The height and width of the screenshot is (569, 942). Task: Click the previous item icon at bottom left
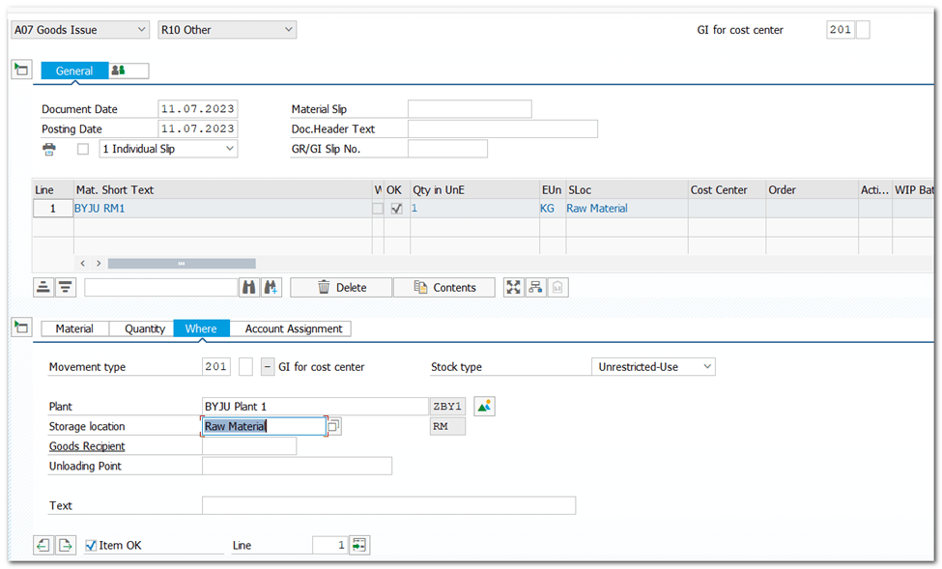43,546
